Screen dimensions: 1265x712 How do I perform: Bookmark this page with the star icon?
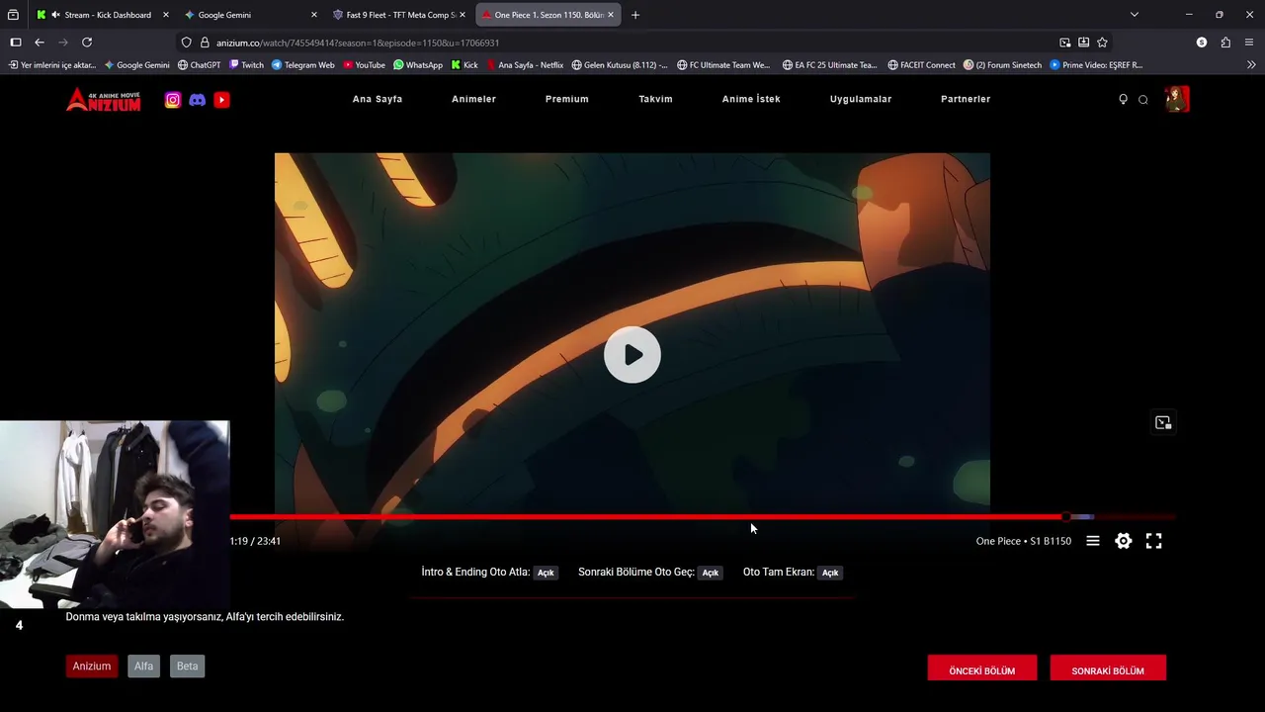click(1102, 43)
